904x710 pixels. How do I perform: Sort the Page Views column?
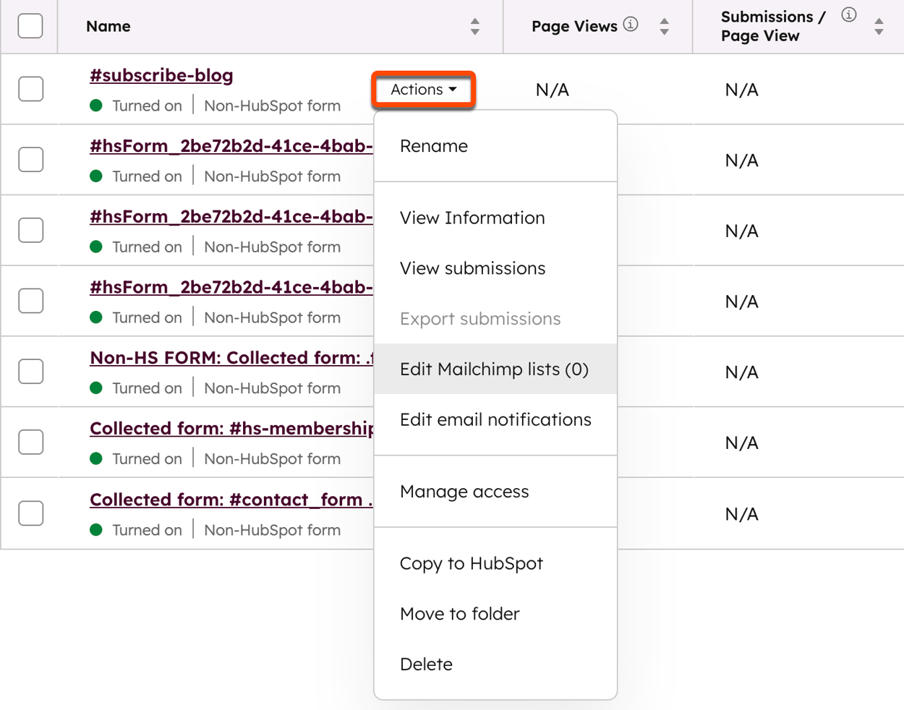coord(663,26)
